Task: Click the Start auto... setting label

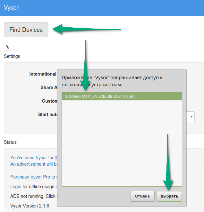Action: coord(47,115)
